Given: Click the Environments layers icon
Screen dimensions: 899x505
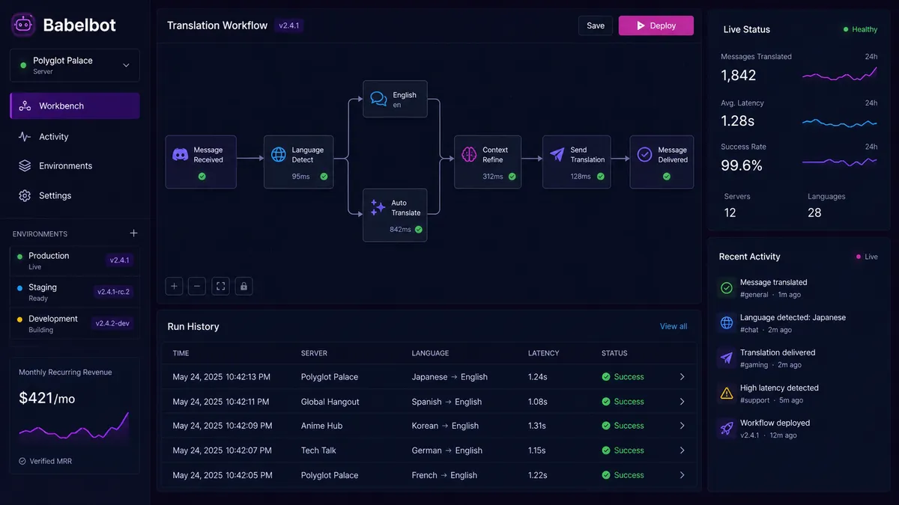Looking at the screenshot, I should [x=25, y=166].
